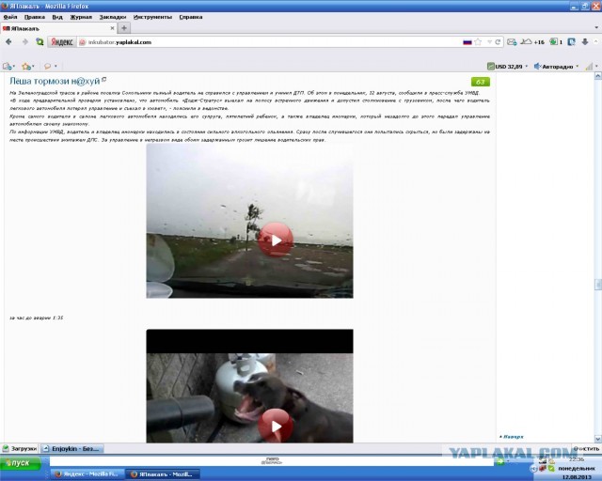This screenshot has width=602, height=481.
Task: Open the tab list dropdown arrow
Action: tap(596, 27)
